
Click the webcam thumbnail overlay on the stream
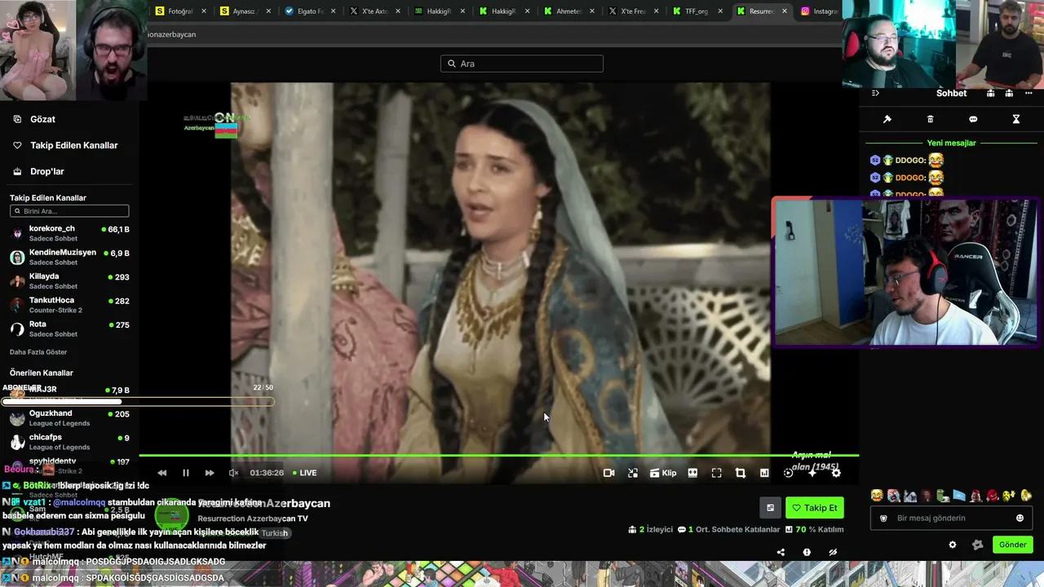pyautogui.click(x=905, y=273)
